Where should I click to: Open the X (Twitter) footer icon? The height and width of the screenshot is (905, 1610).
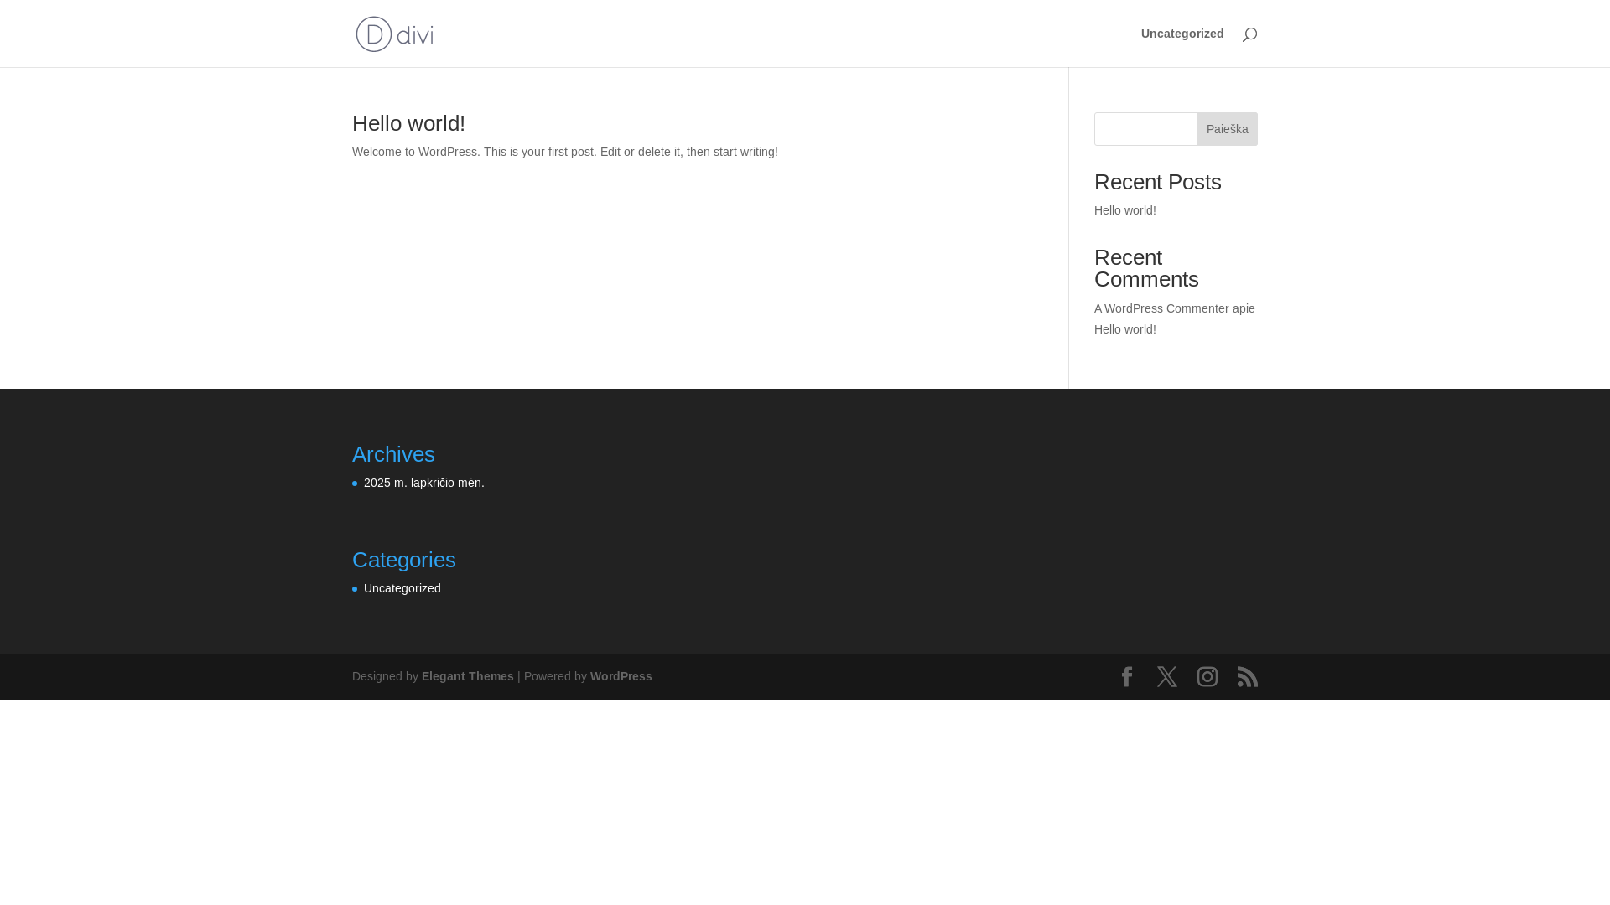pos(1167,676)
